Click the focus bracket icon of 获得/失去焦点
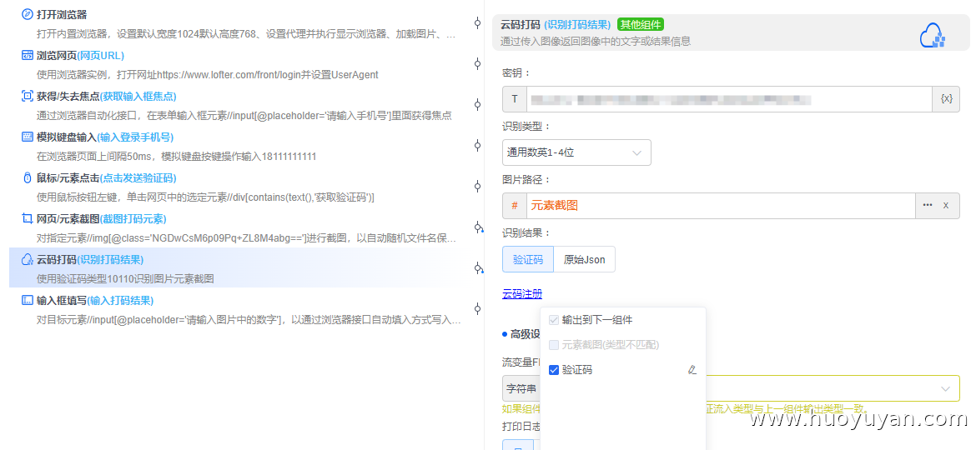The height and width of the screenshot is (450, 976). [x=27, y=96]
